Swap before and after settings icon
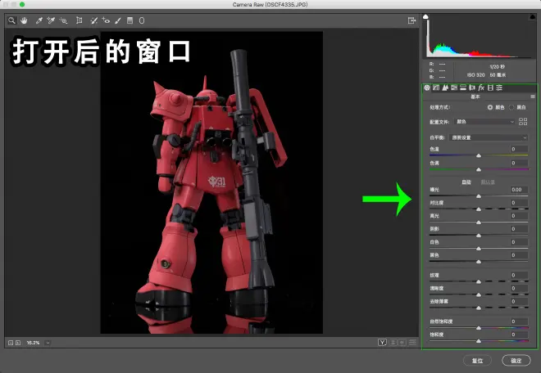This screenshot has width=541, height=373. point(393,343)
